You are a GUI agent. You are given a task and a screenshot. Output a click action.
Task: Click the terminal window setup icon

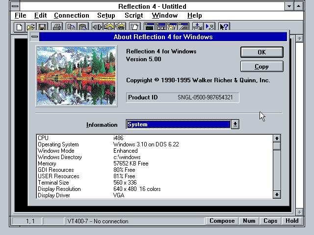tap(149, 27)
